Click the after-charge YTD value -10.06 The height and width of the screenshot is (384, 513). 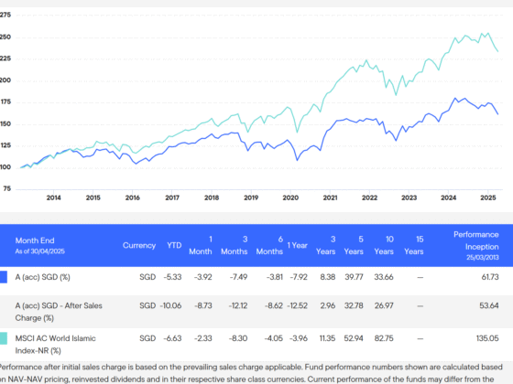pos(170,306)
